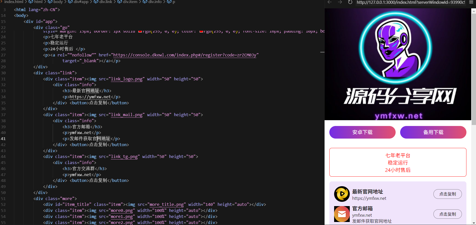
Task: Click the yellow official site logo icon
Action: point(342,194)
